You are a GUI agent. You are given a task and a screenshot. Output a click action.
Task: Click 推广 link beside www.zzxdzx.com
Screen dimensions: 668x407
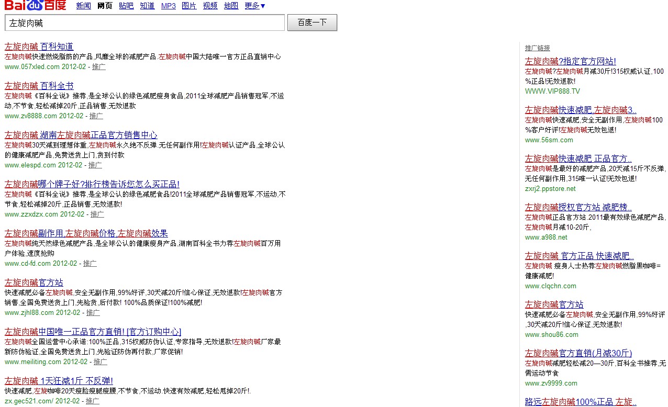97,214
